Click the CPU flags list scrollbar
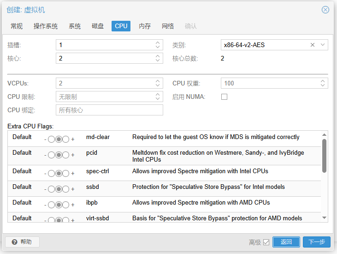Screen dimensions: 337x254 (324, 156)
